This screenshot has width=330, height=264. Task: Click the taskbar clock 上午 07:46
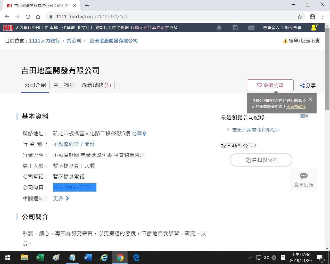(301, 258)
